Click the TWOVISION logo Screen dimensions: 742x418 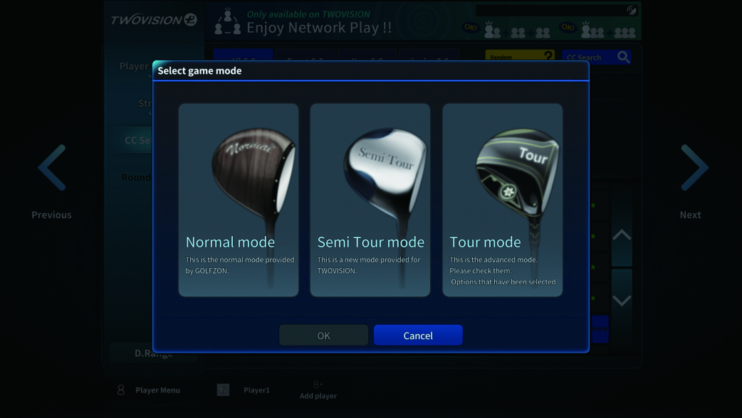click(154, 20)
